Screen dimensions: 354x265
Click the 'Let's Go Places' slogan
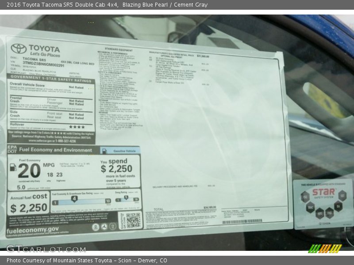click(x=45, y=54)
